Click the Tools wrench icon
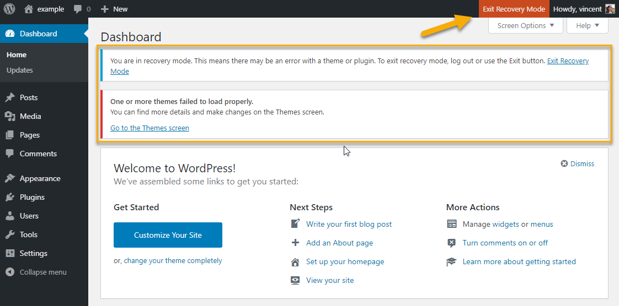Screen dimensions: 619x306 [10, 234]
